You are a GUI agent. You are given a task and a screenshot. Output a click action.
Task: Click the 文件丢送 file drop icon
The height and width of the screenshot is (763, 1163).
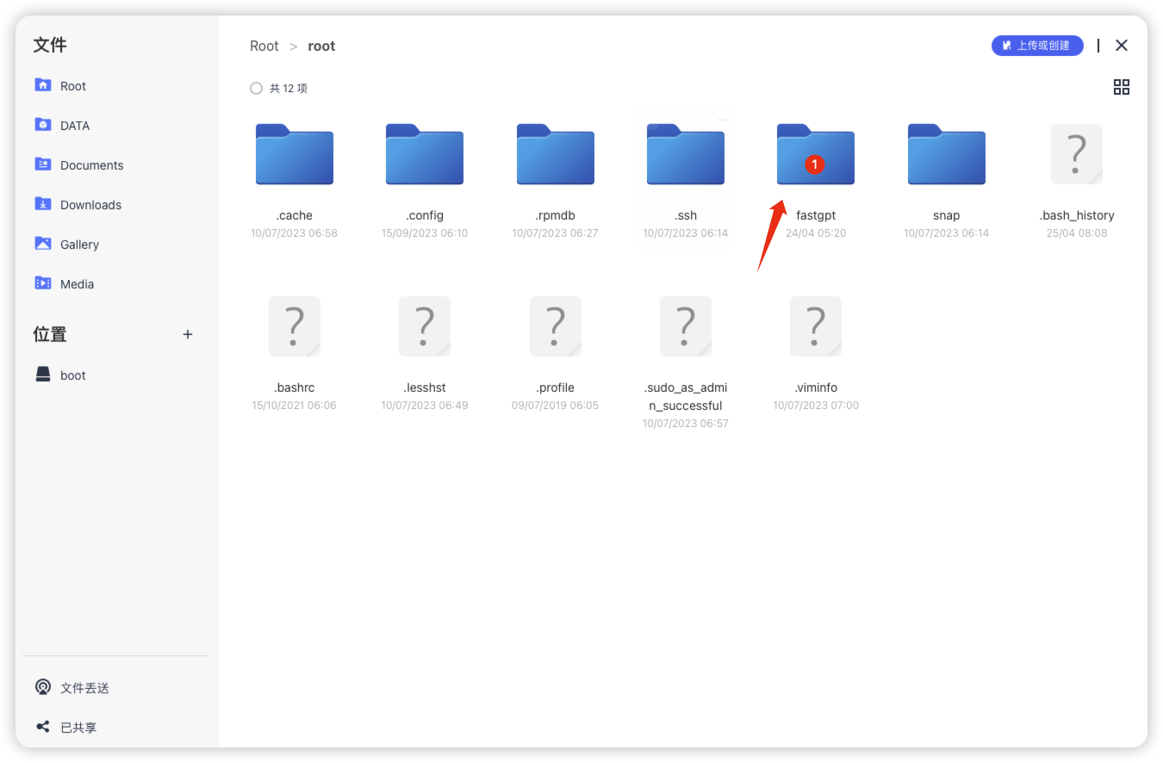click(43, 687)
